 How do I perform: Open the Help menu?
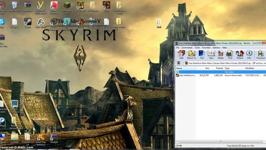click(224, 47)
